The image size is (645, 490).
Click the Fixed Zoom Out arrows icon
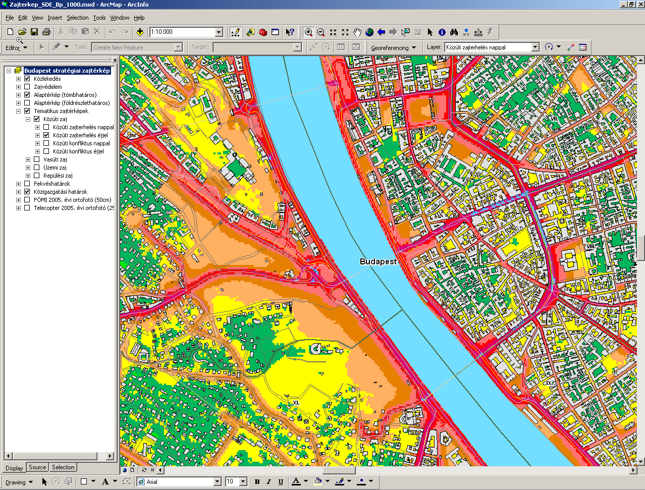345,32
